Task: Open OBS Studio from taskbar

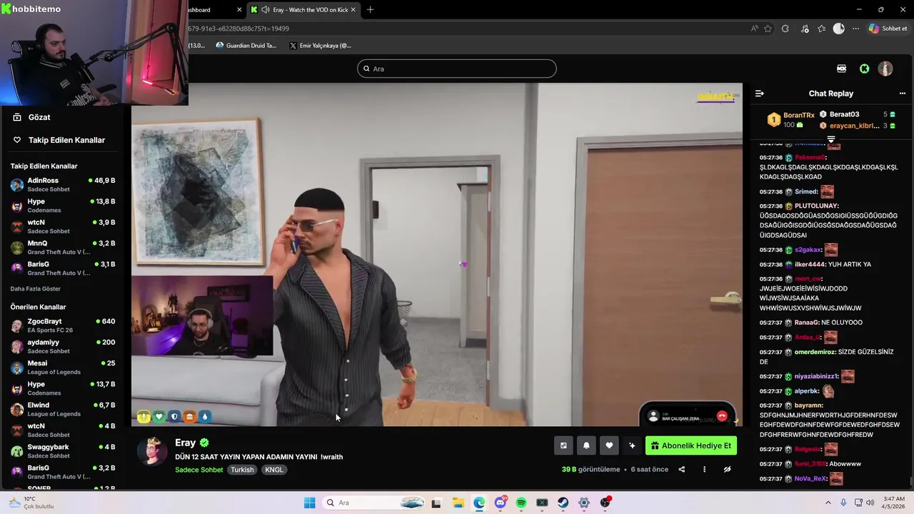Action: pos(605,503)
